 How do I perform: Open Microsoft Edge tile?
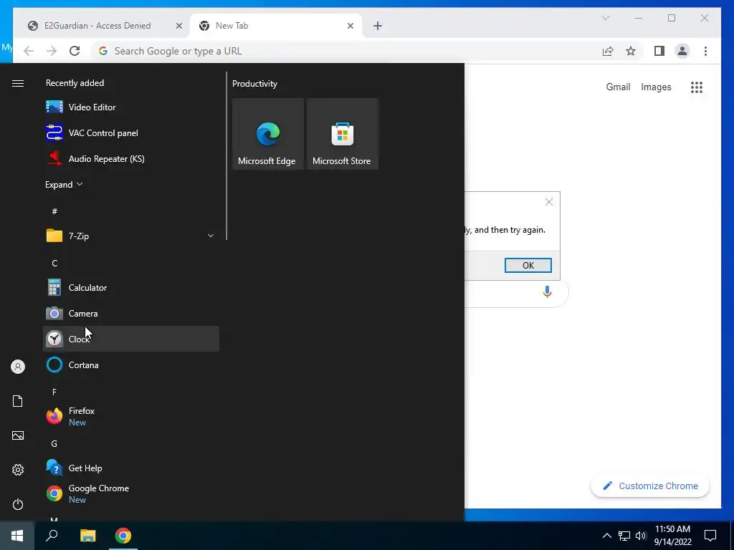[x=268, y=134]
